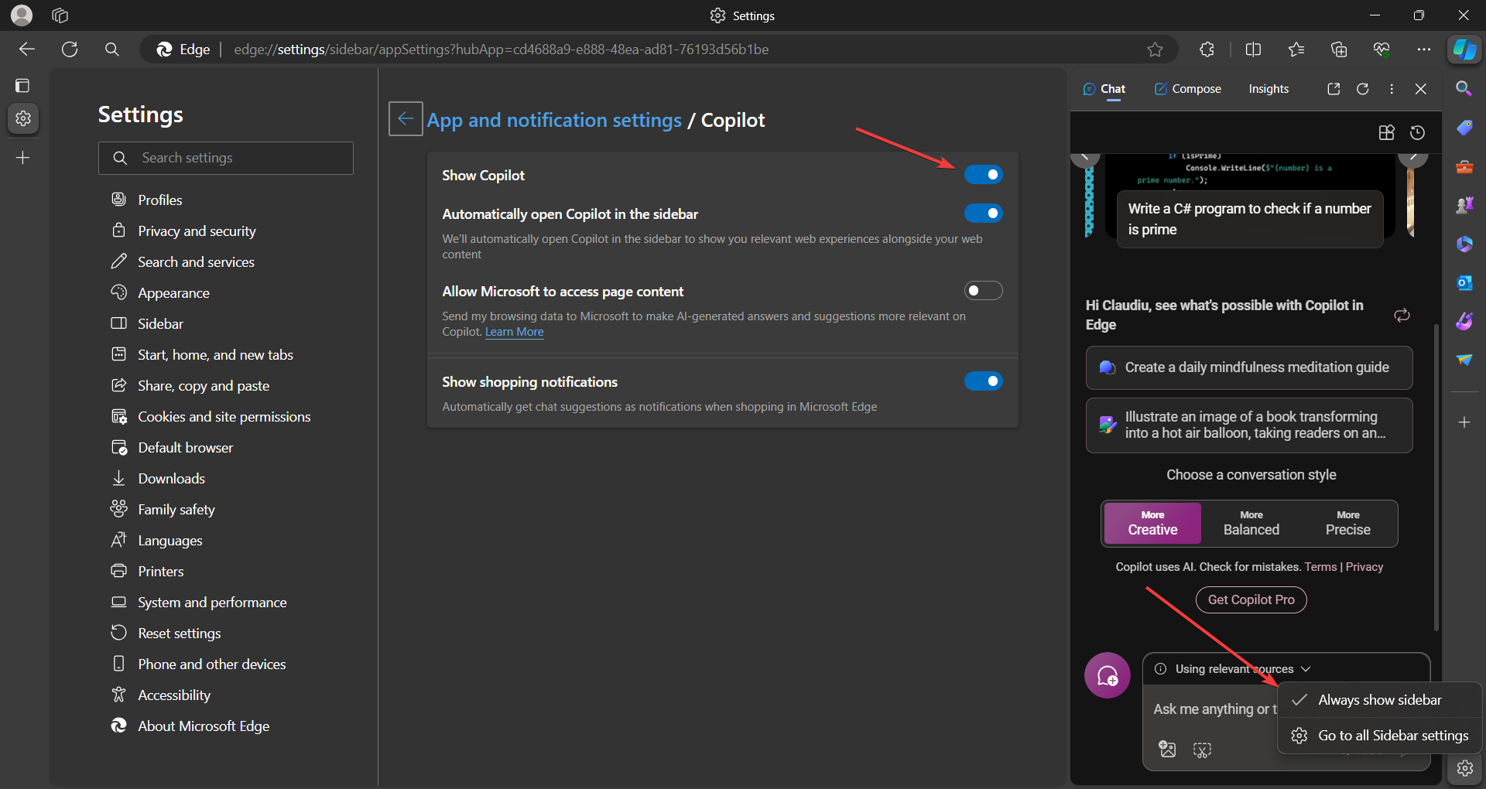Select More Creative conversation style
Viewport: 1486px width, 789px height.
tap(1152, 524)
